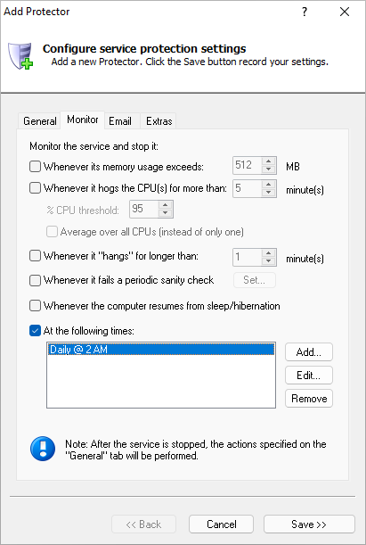The image size is (366, 545).
Task: Go to the Extras tab
Action: tap(159, 121)
